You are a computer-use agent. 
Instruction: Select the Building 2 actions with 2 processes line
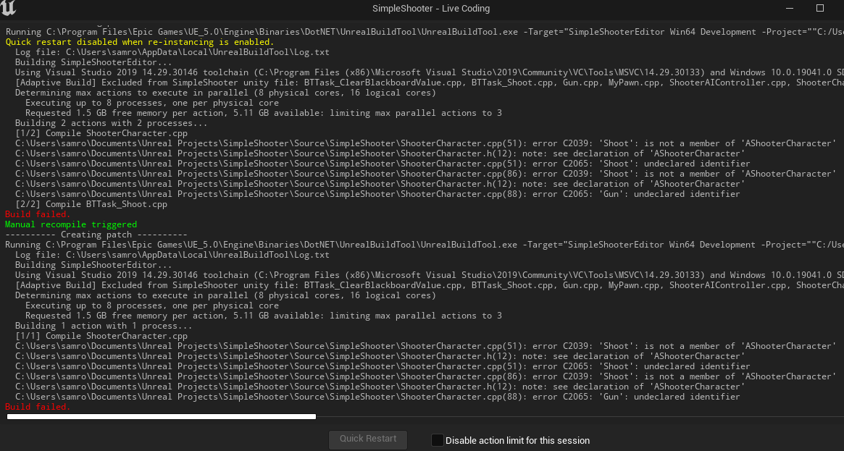111,123
